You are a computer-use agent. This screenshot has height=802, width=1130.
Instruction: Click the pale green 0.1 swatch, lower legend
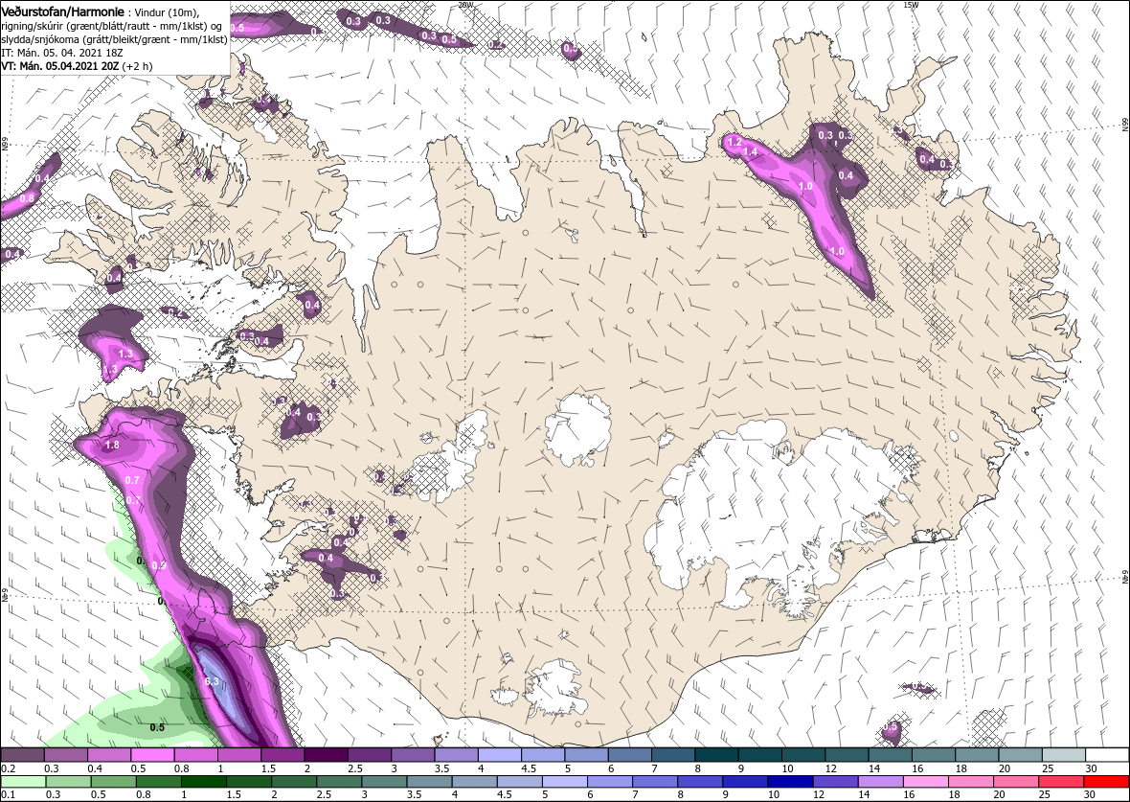(x=24, y=782)
